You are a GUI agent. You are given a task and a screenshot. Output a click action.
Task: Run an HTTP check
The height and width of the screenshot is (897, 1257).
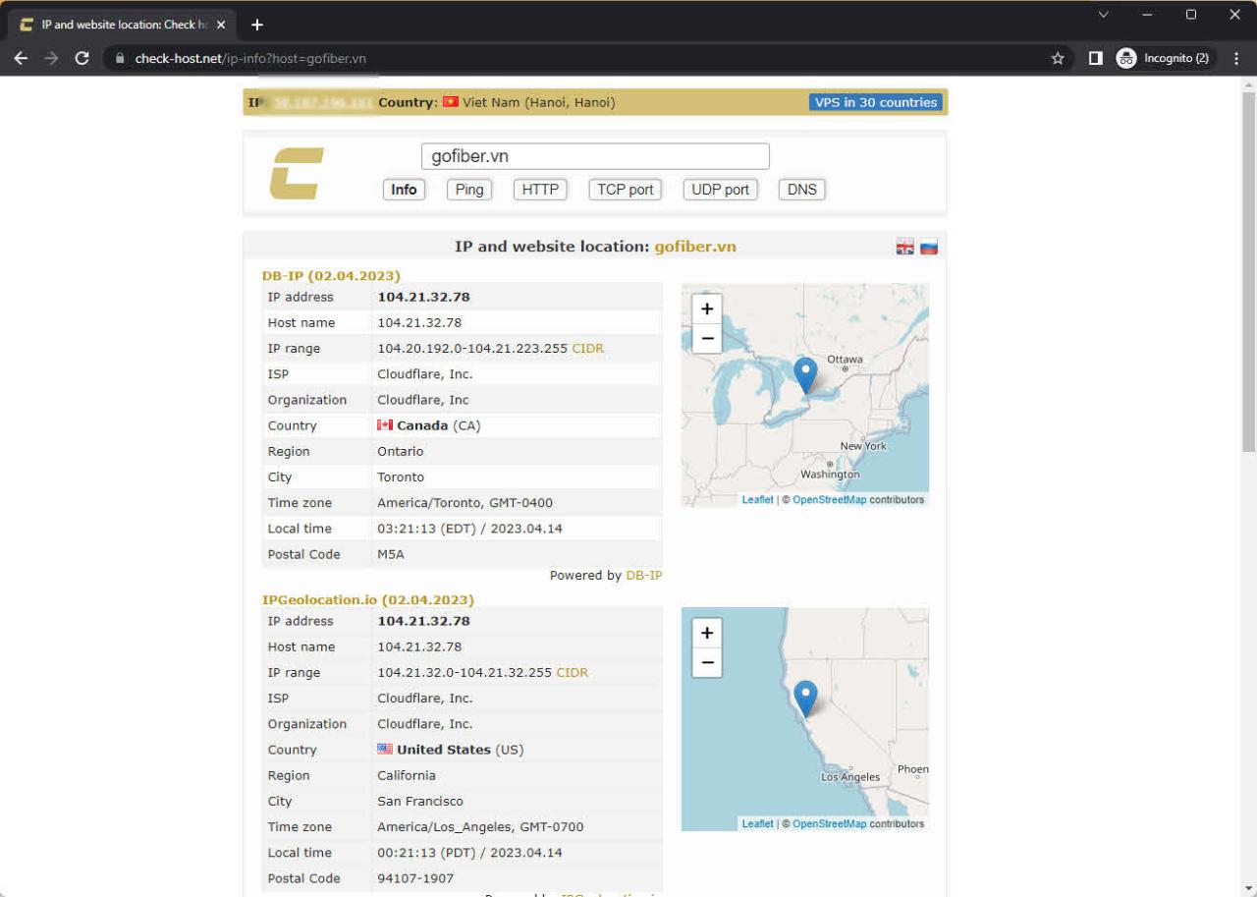click(540, 190)
